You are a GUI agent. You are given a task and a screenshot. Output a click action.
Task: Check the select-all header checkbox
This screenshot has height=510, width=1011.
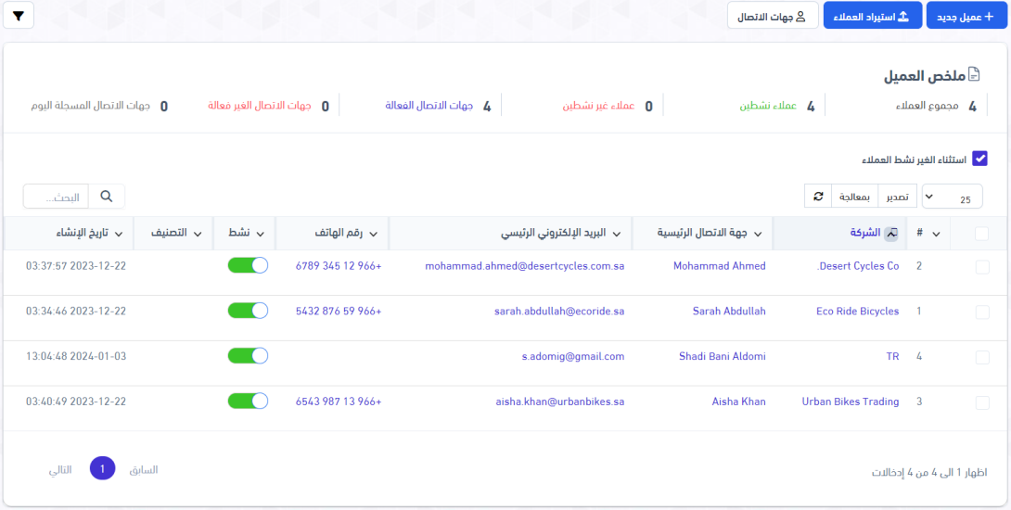[x=982, y=234]
